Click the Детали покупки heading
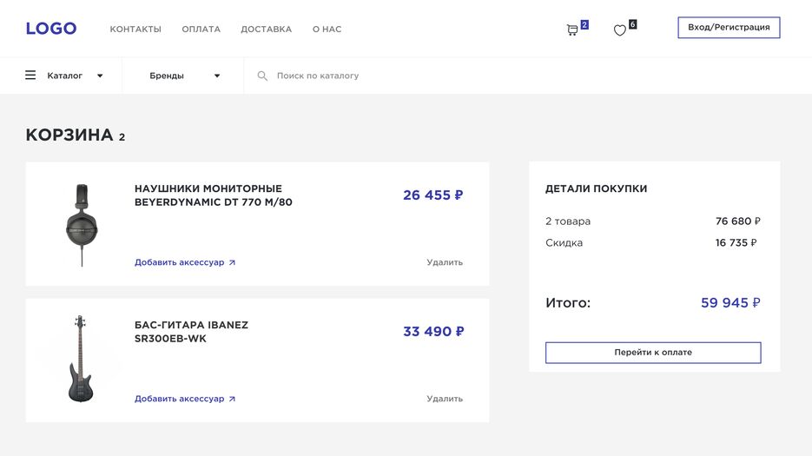 pos(596,188)
